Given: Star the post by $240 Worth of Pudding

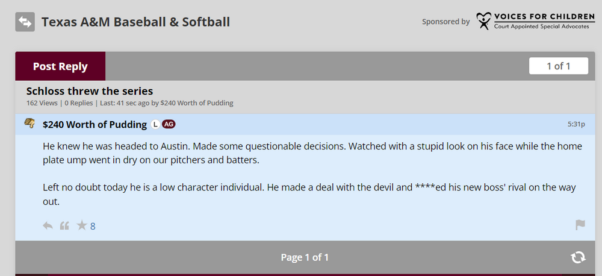Looking at the screenshot, I should 81,226.
